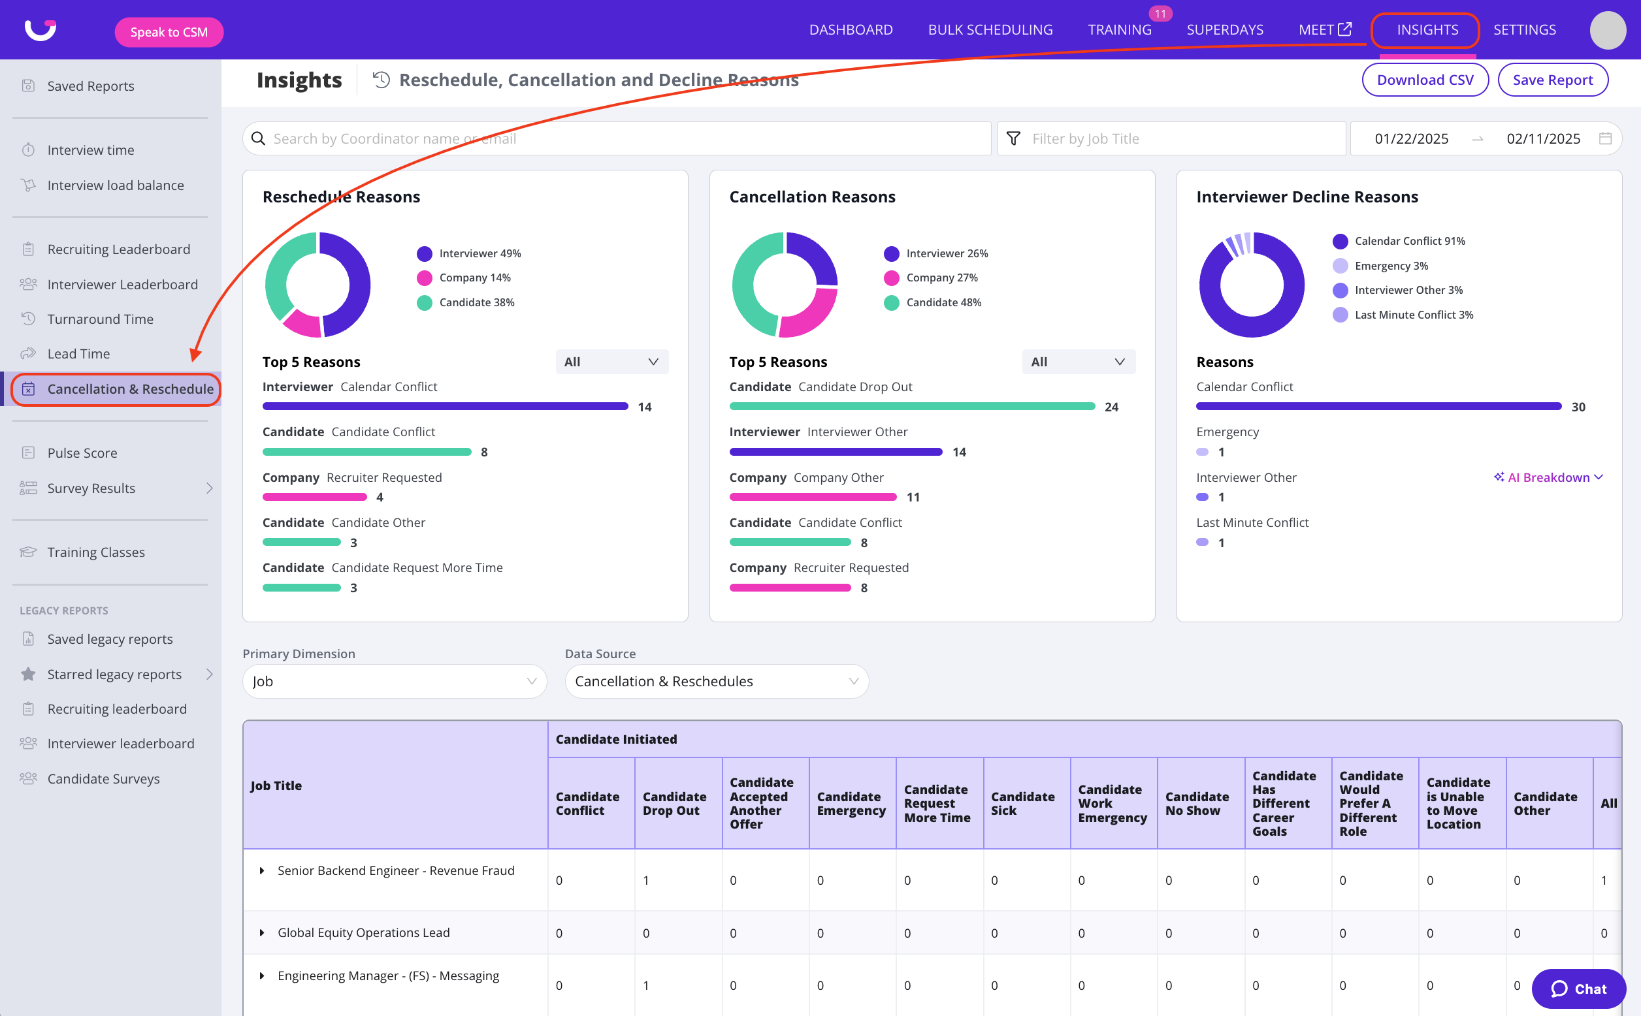Expand Survey Results submenu

point(209,488)
